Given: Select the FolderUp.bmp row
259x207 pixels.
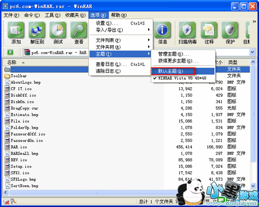Looking at the screenshot, I should [127, 128].
